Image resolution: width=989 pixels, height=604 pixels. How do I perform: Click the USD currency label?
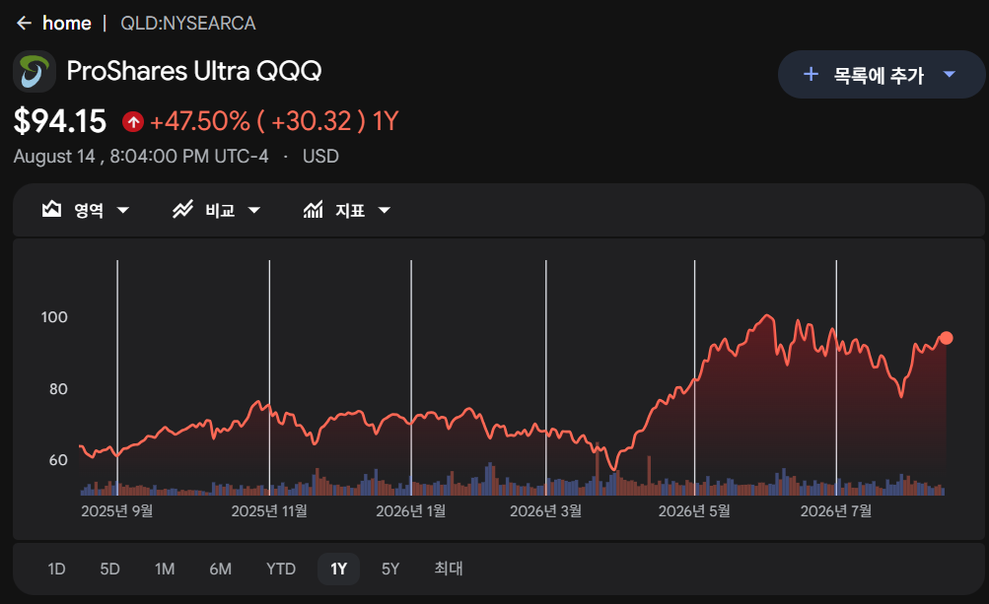click(320, 157)
